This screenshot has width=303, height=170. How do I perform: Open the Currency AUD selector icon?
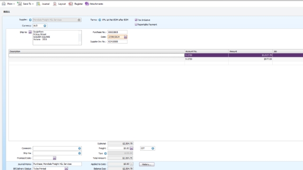[x=45, y=25]
